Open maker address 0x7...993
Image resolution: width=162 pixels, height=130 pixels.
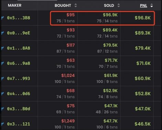click(x=19, y=79)
